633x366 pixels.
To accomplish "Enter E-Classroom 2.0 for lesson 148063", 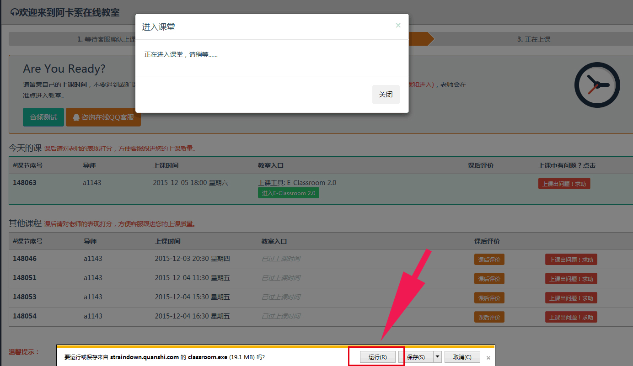I will [x=288, y=193].
